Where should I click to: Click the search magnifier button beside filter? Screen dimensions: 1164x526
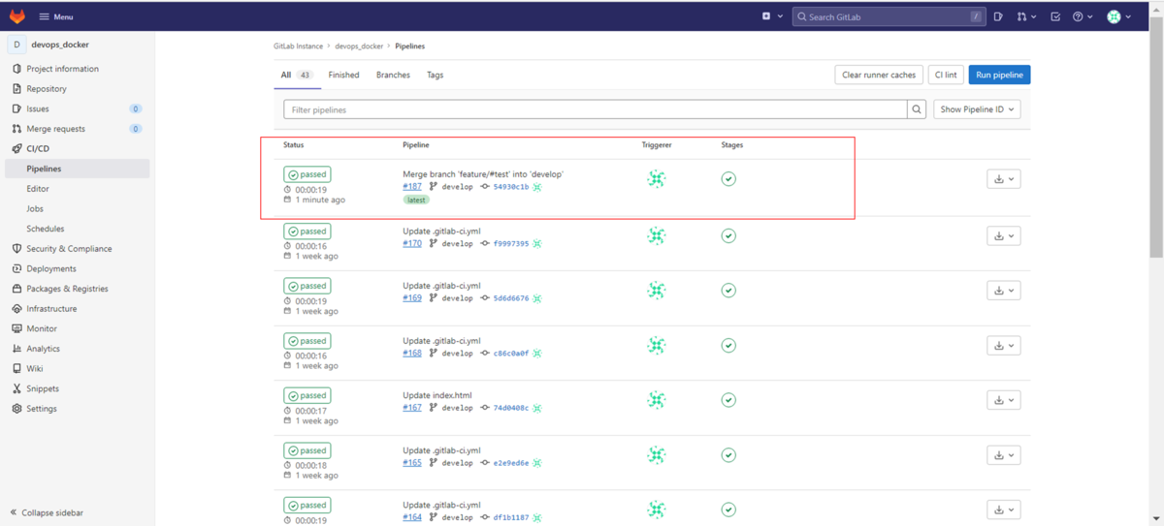[917, 109]
